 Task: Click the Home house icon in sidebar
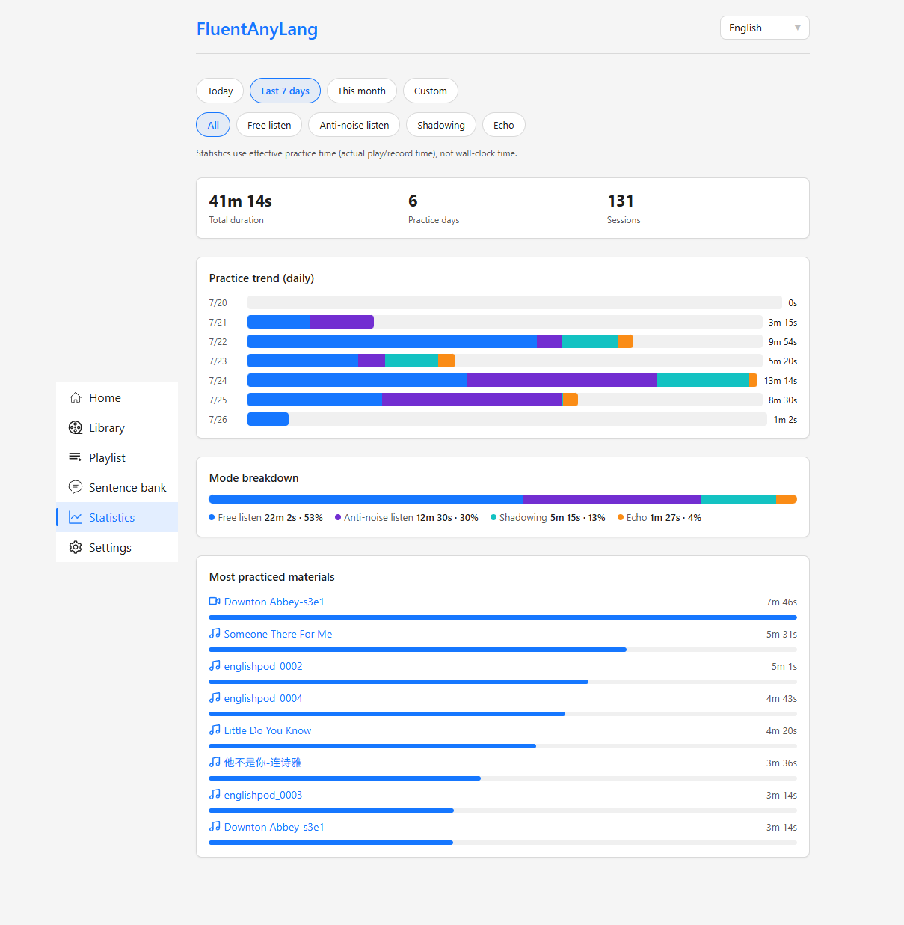[x=76, y=397]
